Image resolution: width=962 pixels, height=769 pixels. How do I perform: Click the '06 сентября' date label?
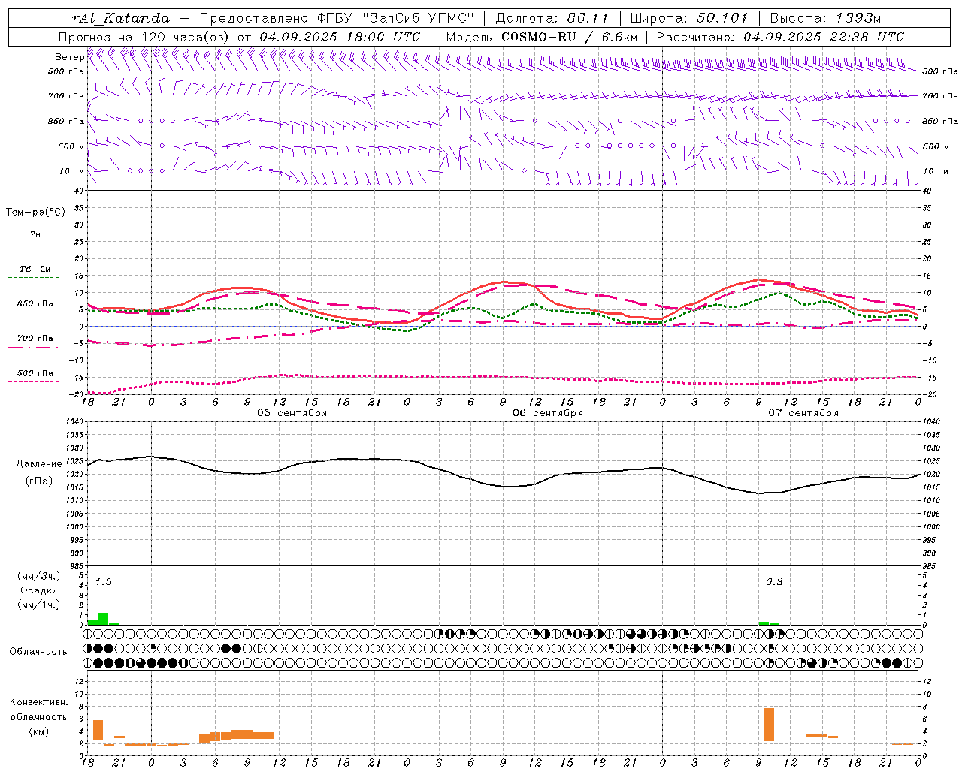[548, 413]
